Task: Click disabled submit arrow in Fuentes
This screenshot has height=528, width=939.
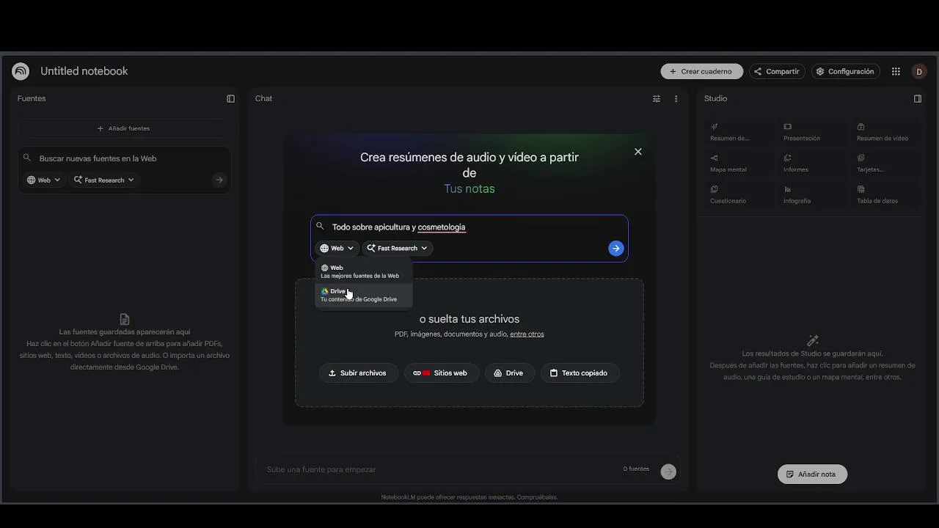Action: click(219, 180)
